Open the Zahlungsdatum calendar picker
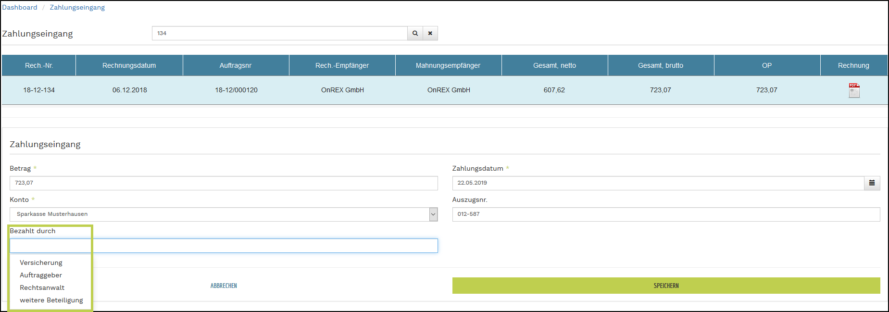The height and width of the screenshot is (312, 889). point(872,183)
